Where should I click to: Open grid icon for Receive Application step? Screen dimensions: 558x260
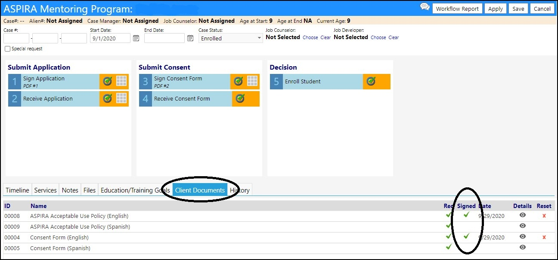pyautogui.click(x=121, y=98)
